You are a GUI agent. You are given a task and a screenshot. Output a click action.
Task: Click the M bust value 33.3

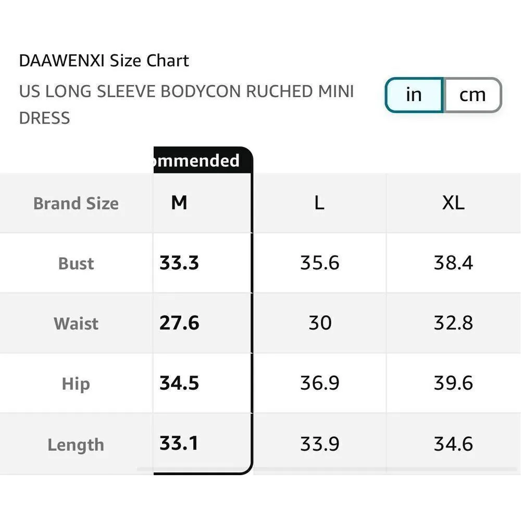tap(179, 263)
